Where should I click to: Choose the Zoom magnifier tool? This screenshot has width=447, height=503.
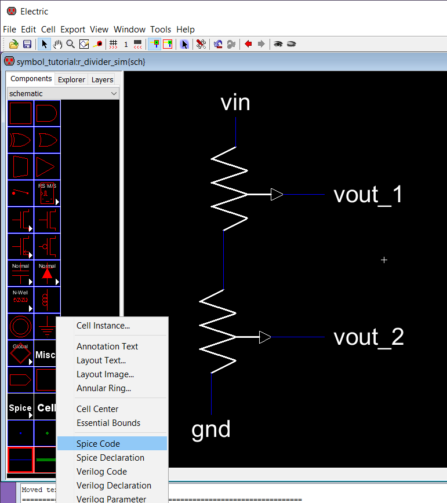pos(71,44)
